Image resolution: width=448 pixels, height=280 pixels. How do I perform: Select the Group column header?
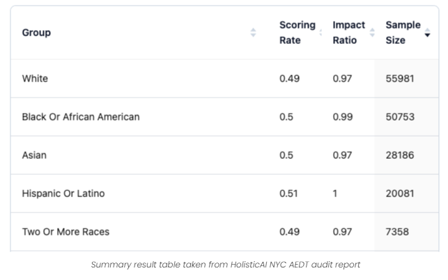click(36, 33)
